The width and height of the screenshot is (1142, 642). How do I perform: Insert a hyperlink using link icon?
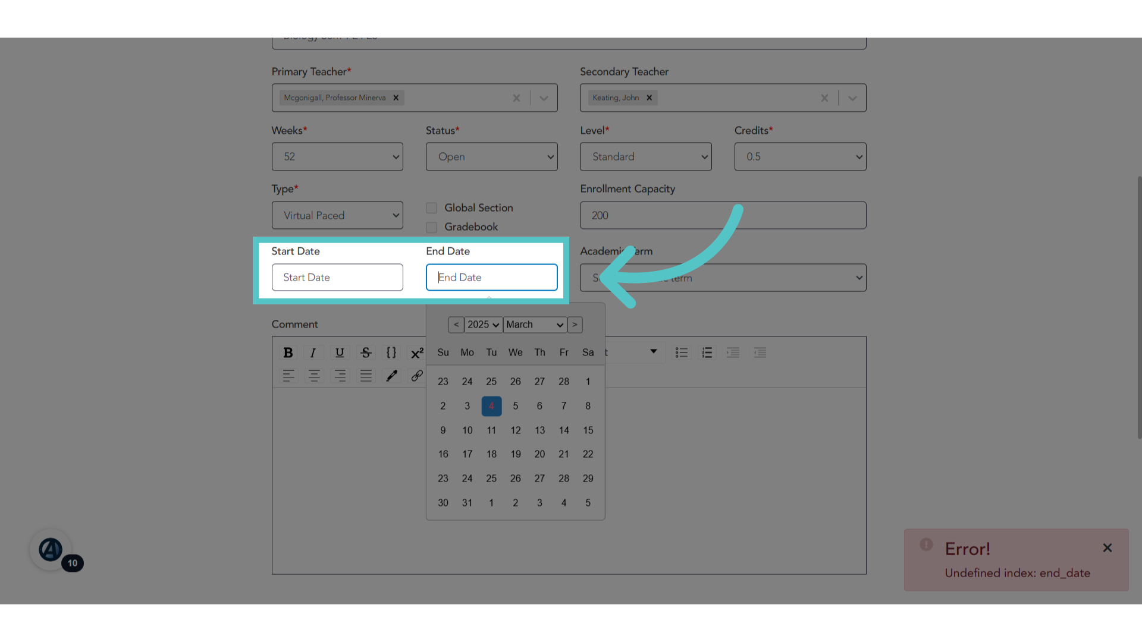pos(417,376)
